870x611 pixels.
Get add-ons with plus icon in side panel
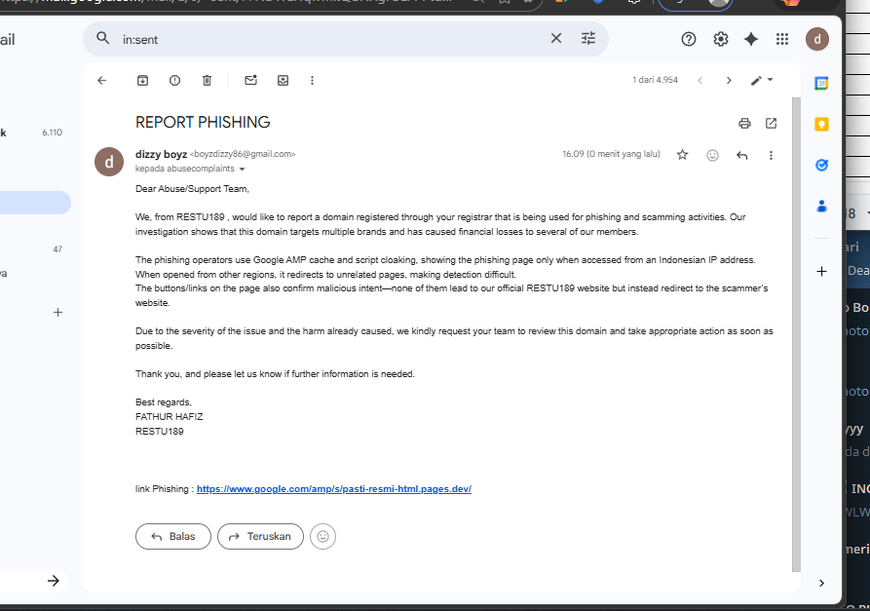point(821,271)
